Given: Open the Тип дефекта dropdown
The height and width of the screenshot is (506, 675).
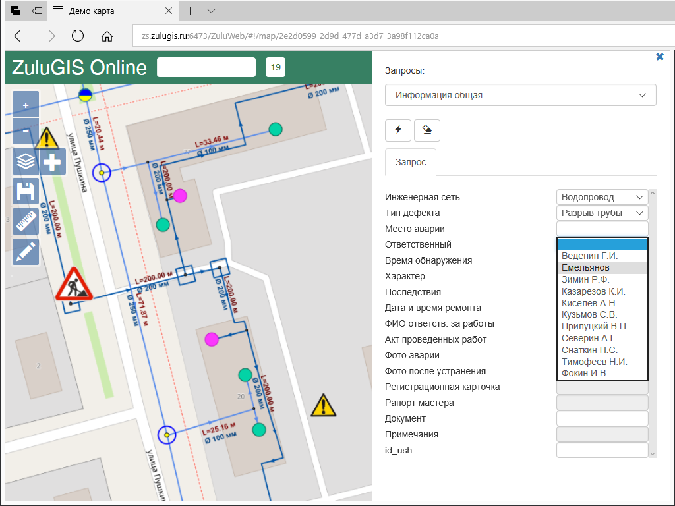Looking at the screenshot, I should [x=602, y=213].
